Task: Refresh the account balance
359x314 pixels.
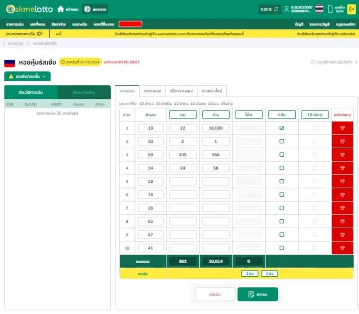Action: [x=276, y=8]
